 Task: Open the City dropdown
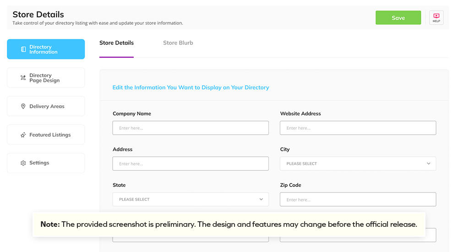(358, 164)
